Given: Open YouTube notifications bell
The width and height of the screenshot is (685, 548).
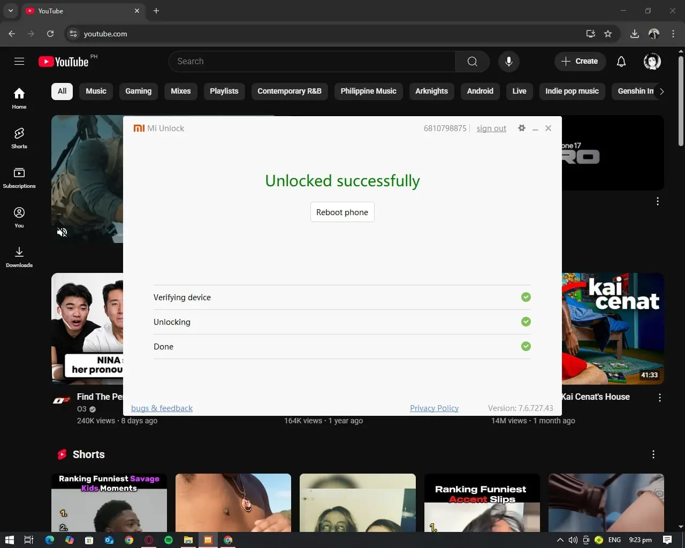Looking at the screenshot, I should 621,62.
